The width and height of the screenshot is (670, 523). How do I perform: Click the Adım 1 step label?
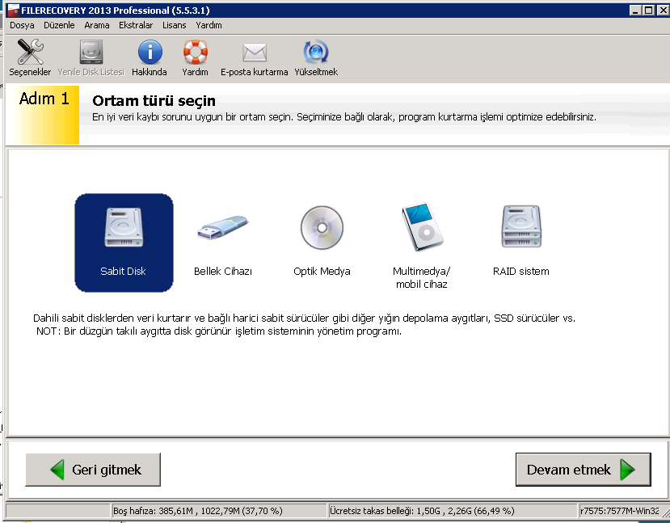(x=44, y=99)
